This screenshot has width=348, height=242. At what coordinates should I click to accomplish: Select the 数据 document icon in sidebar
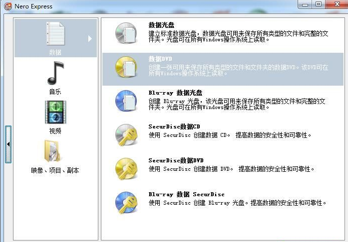coord(55,33)
